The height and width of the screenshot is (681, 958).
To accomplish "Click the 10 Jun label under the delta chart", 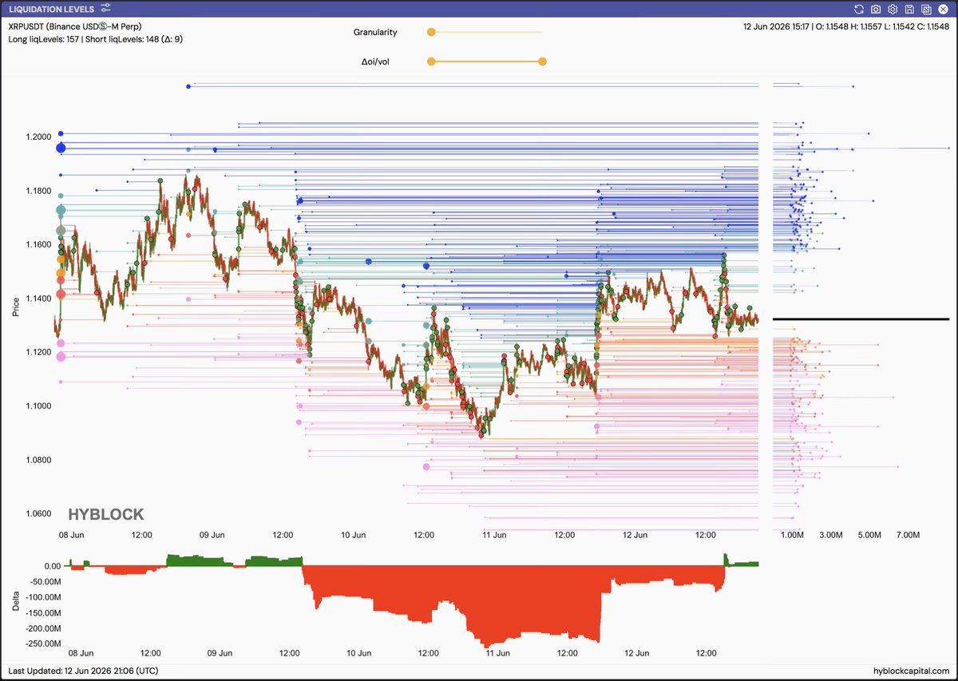I will 358,653.
